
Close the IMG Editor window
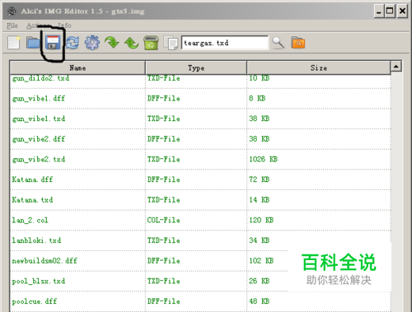402,12
